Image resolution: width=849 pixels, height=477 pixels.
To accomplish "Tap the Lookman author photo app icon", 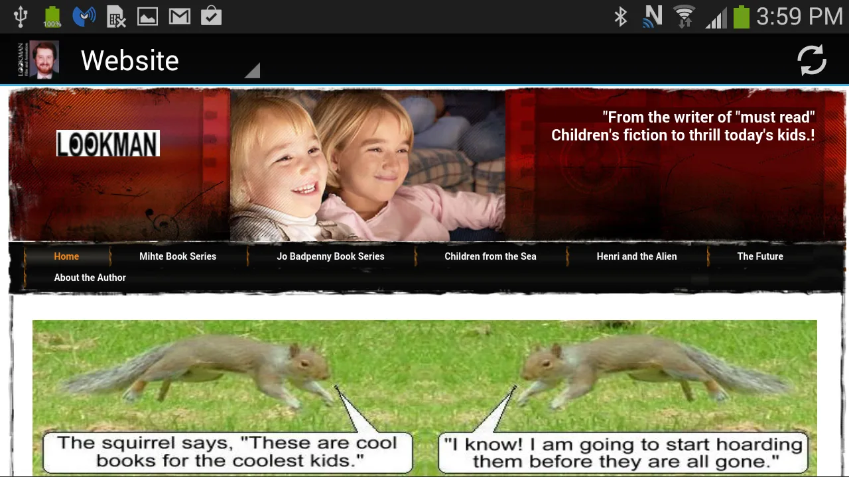I will click(38, 60).
